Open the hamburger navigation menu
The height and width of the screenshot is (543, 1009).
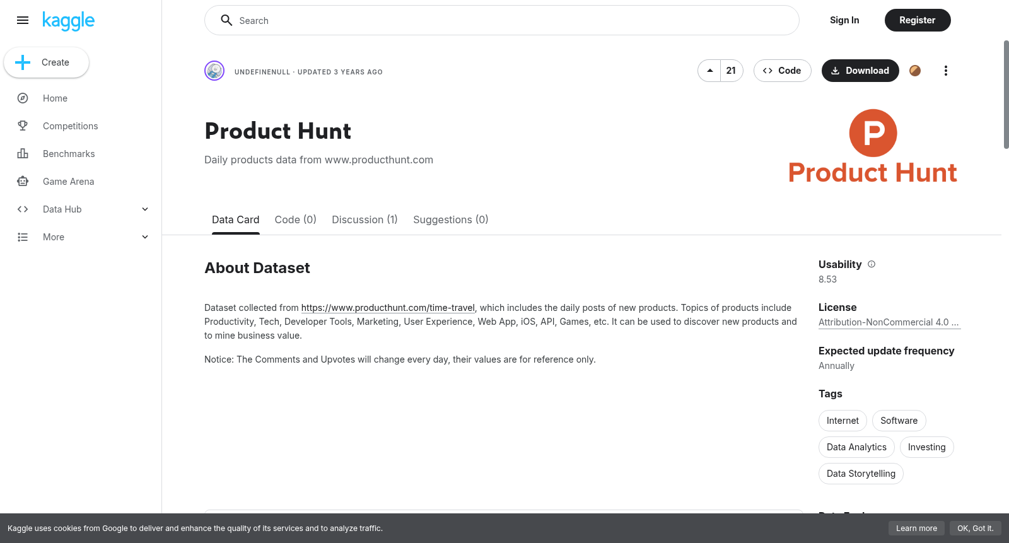pos(23,20)
